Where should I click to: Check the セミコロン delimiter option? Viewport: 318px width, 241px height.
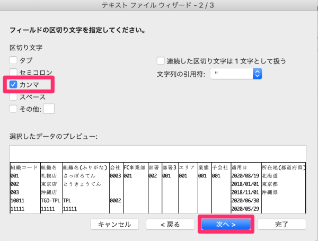point(14,72)
